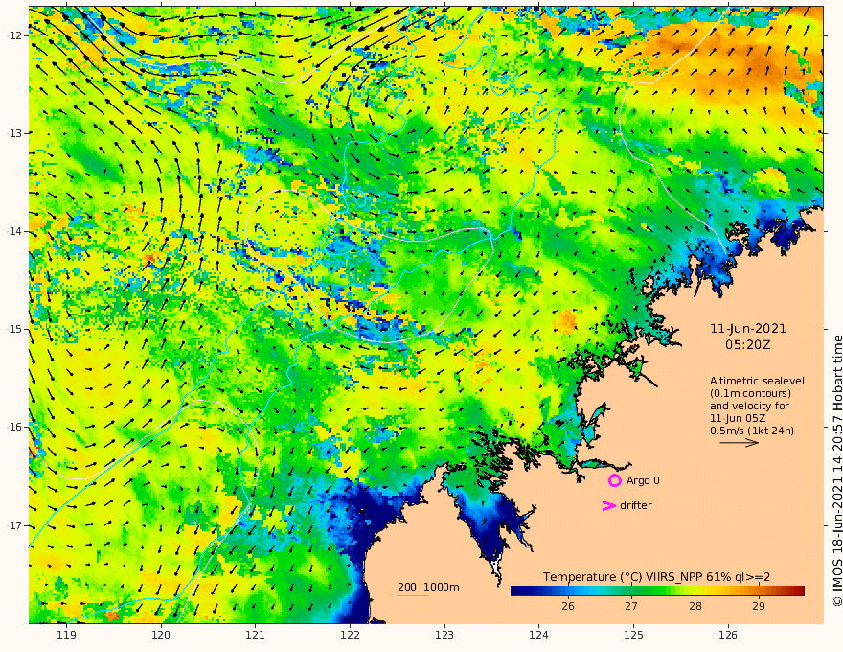Click the '11-Jun-2021' date label
843x652 pixels.
coord(748,329)
